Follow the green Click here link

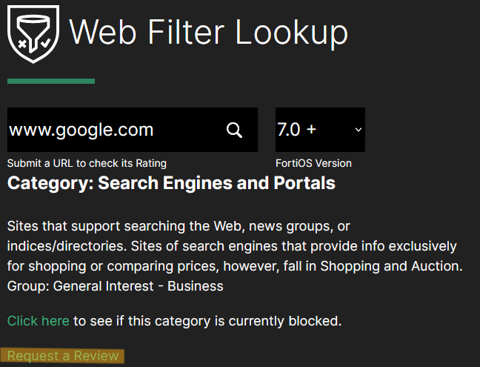pos(38,321)
